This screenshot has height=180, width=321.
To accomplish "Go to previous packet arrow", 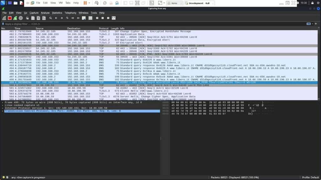I will 56,18.
